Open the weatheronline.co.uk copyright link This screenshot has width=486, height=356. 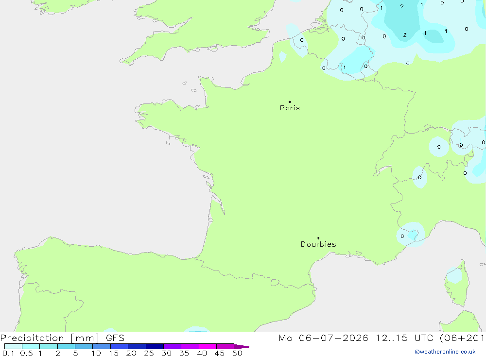(x=445, y=352)
